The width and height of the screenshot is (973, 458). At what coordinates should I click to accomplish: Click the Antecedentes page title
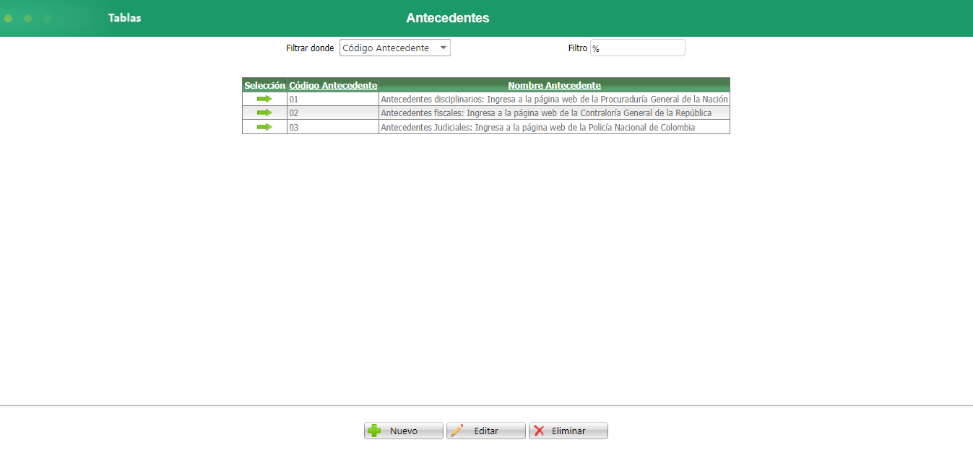click(448, 18)
